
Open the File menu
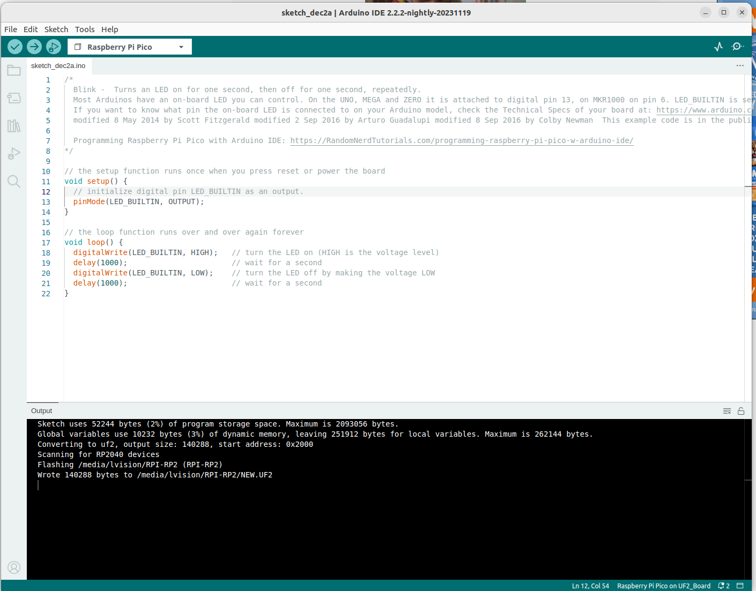tap(11, 29)
